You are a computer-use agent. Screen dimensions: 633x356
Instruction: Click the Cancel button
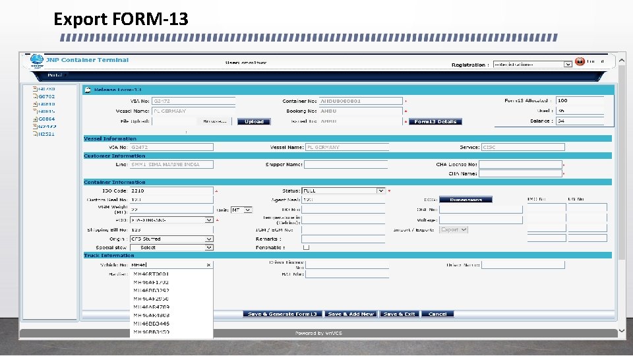(438, 314)
